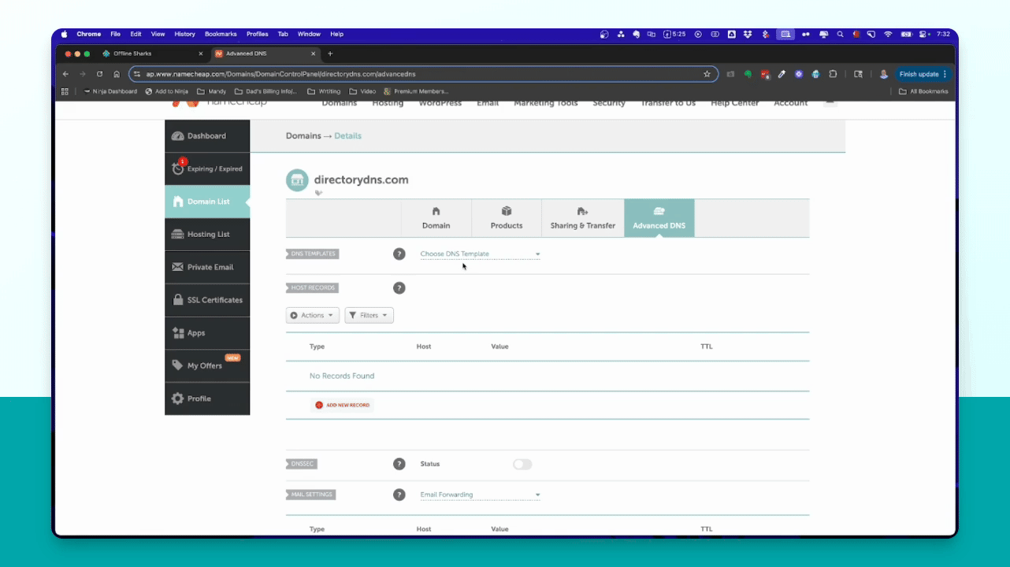This screenshot has width=1010, height=567.
Task: Click the help icon beside DNS Templates
Action: click(x=399, y=254)
